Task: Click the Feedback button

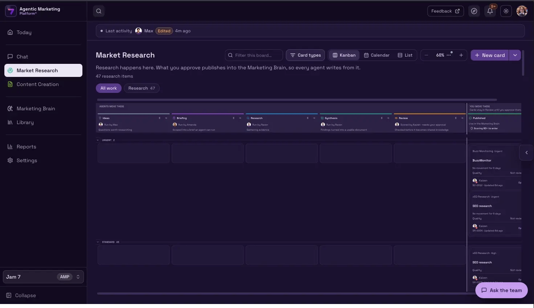Action: point(445,11)
